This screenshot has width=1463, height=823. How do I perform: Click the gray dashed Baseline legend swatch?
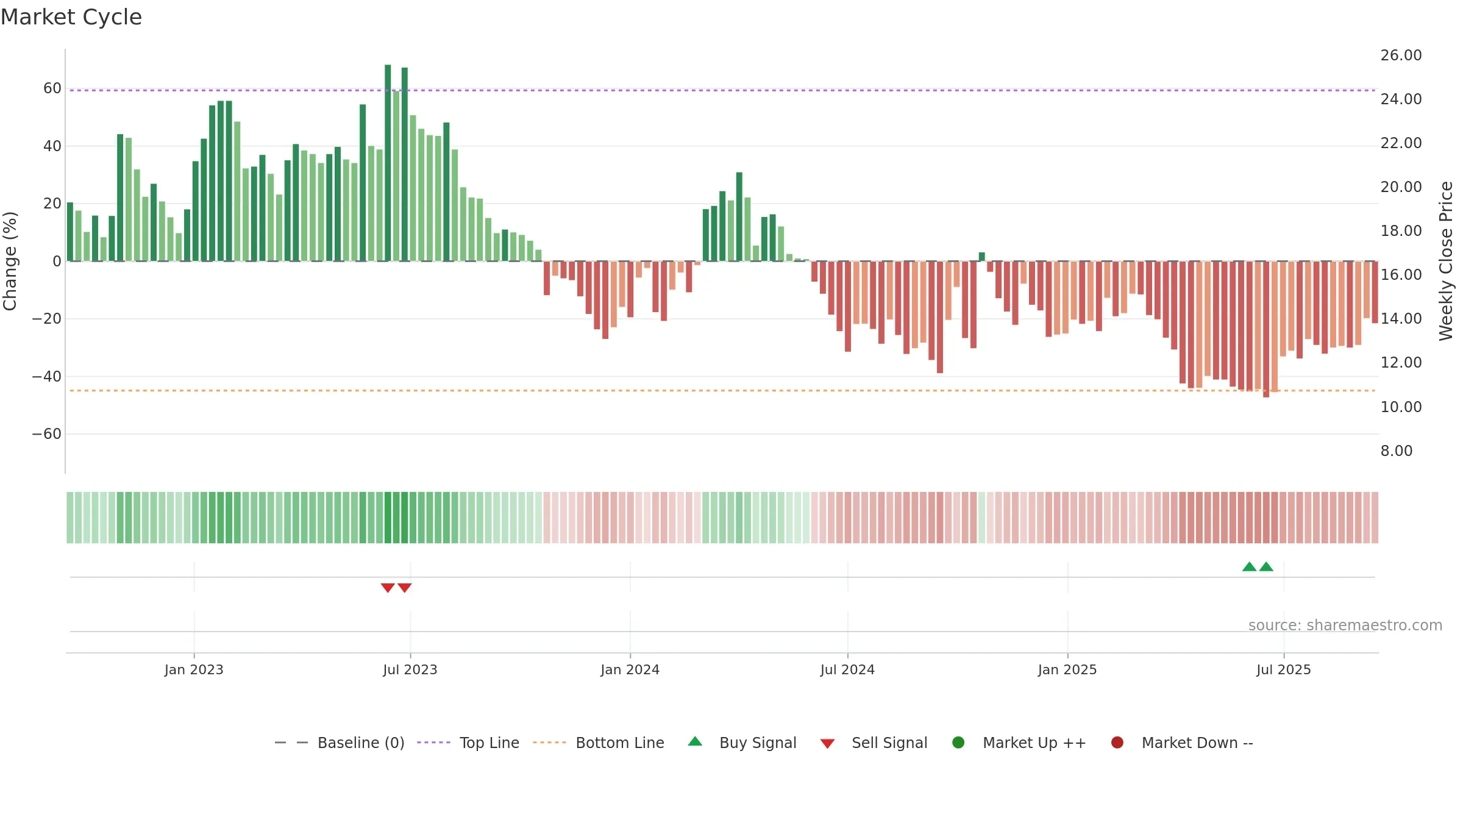click(x=291, y=743)
